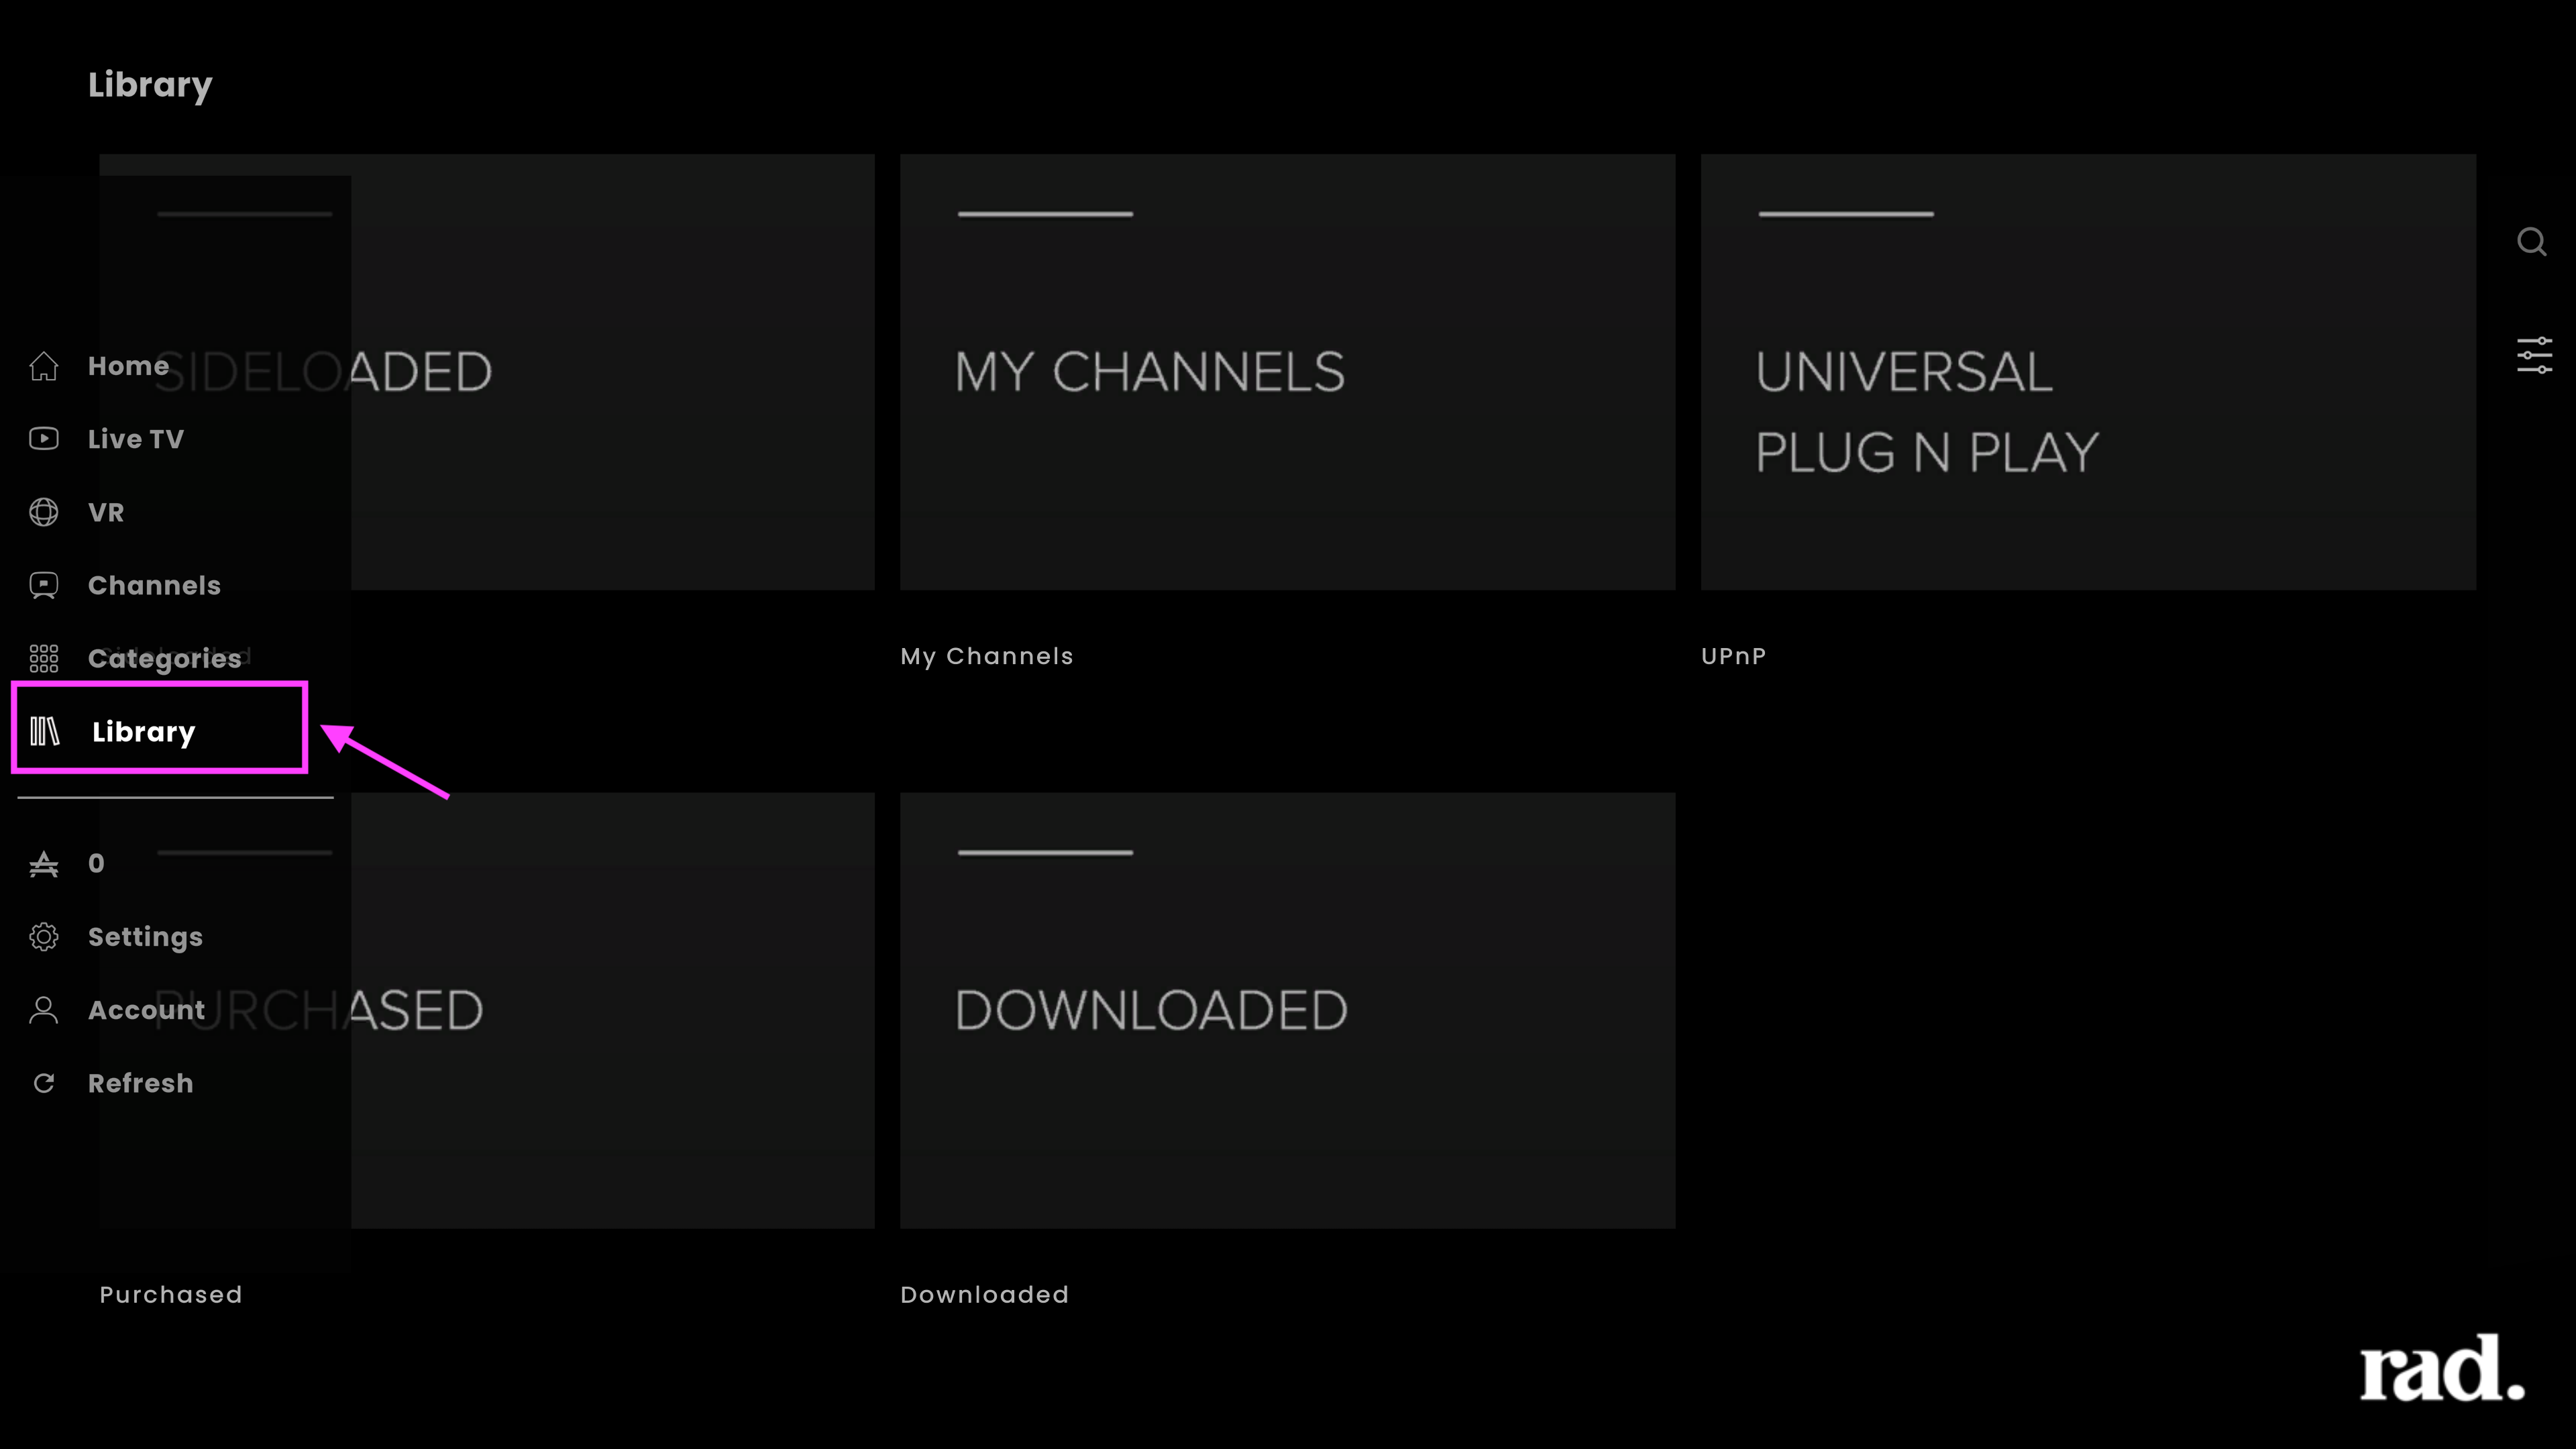Open Settings from sidebar
This screenshot has width=2576, height=1449.
(145, 937)
